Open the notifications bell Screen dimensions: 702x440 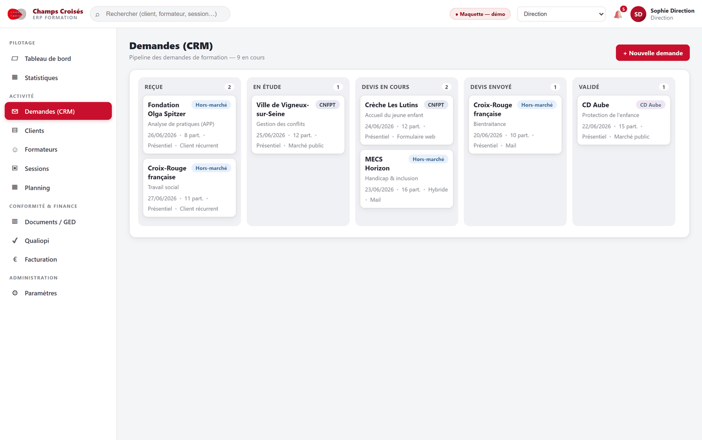[618, 15]
